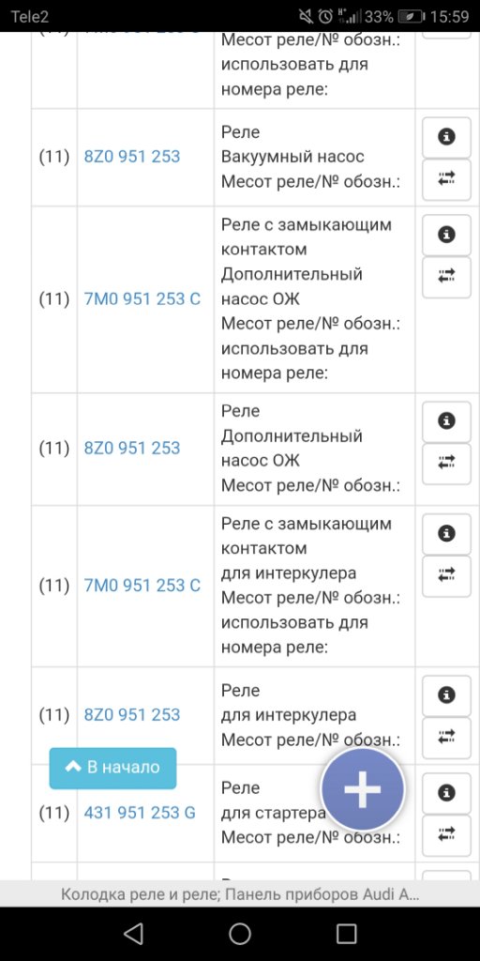Open page title bar 'Колодка реле и реле'
The width and height of the screenshot is (480, 961).
point(240,894)
